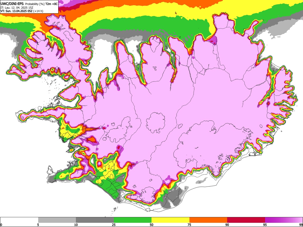
Task: Click the green 25-50 legend swatch
Action: (133, 220)
